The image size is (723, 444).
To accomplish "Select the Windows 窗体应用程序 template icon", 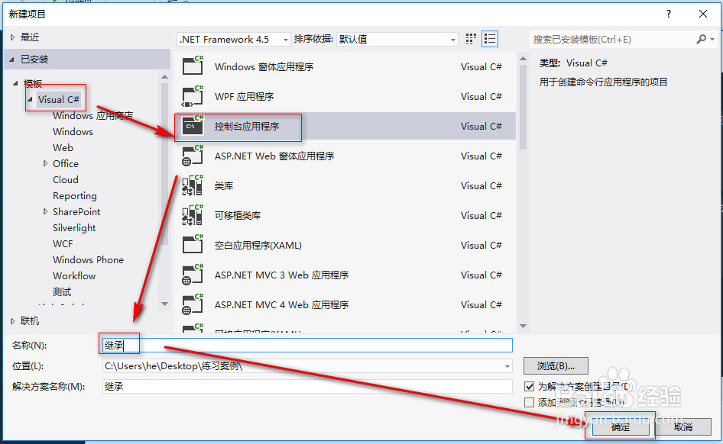I will (x=191, y=66).
